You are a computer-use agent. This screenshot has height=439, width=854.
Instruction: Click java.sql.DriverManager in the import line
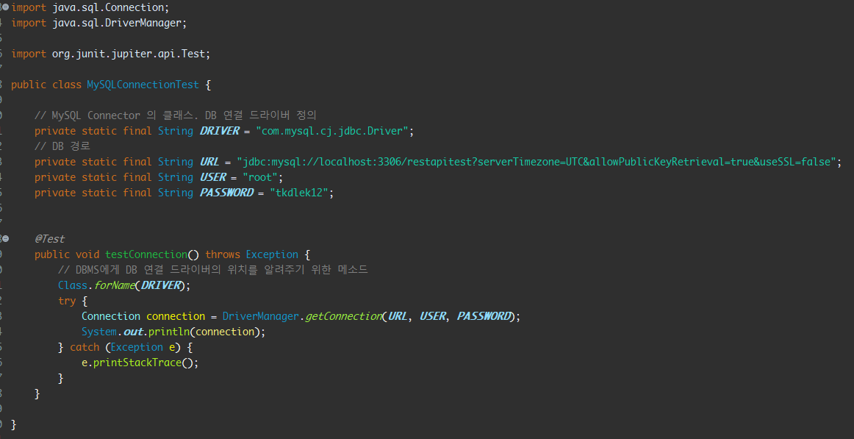[x=117, y=23]
